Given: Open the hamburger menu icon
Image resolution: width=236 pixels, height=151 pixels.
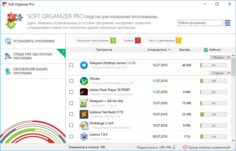Looking at the screenshot, I should [x=227, y=23].
